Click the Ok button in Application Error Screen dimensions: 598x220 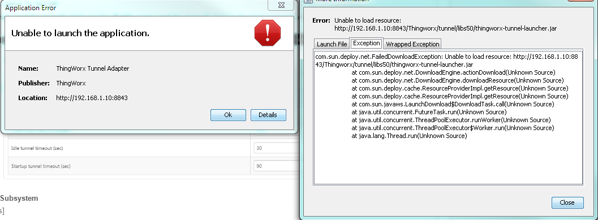[x=228, y=115]
